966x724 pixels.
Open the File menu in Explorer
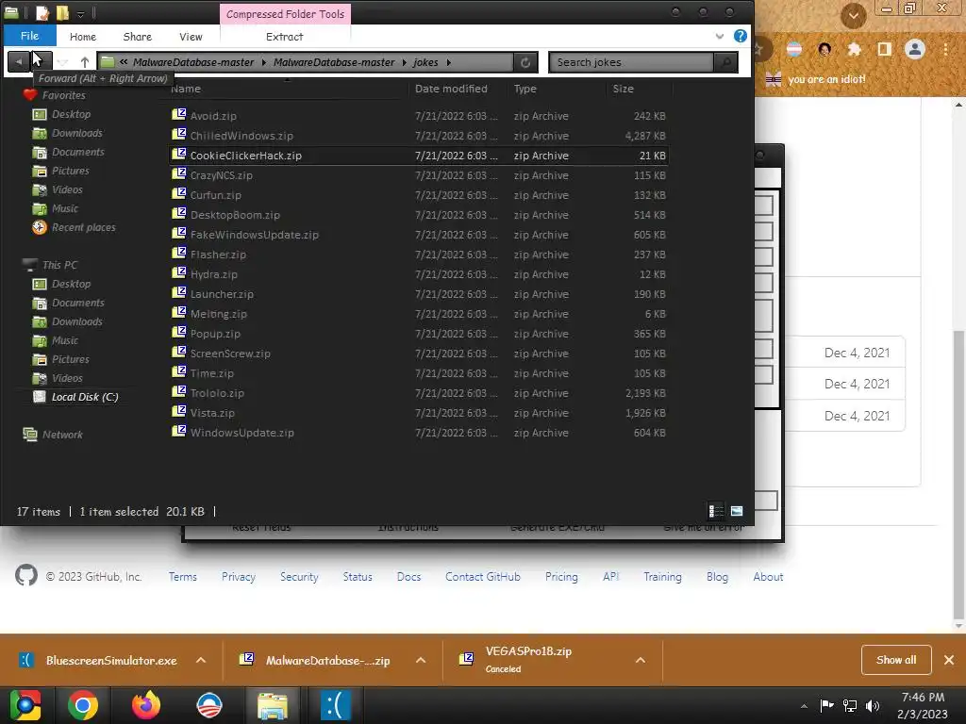click(29, 36)
